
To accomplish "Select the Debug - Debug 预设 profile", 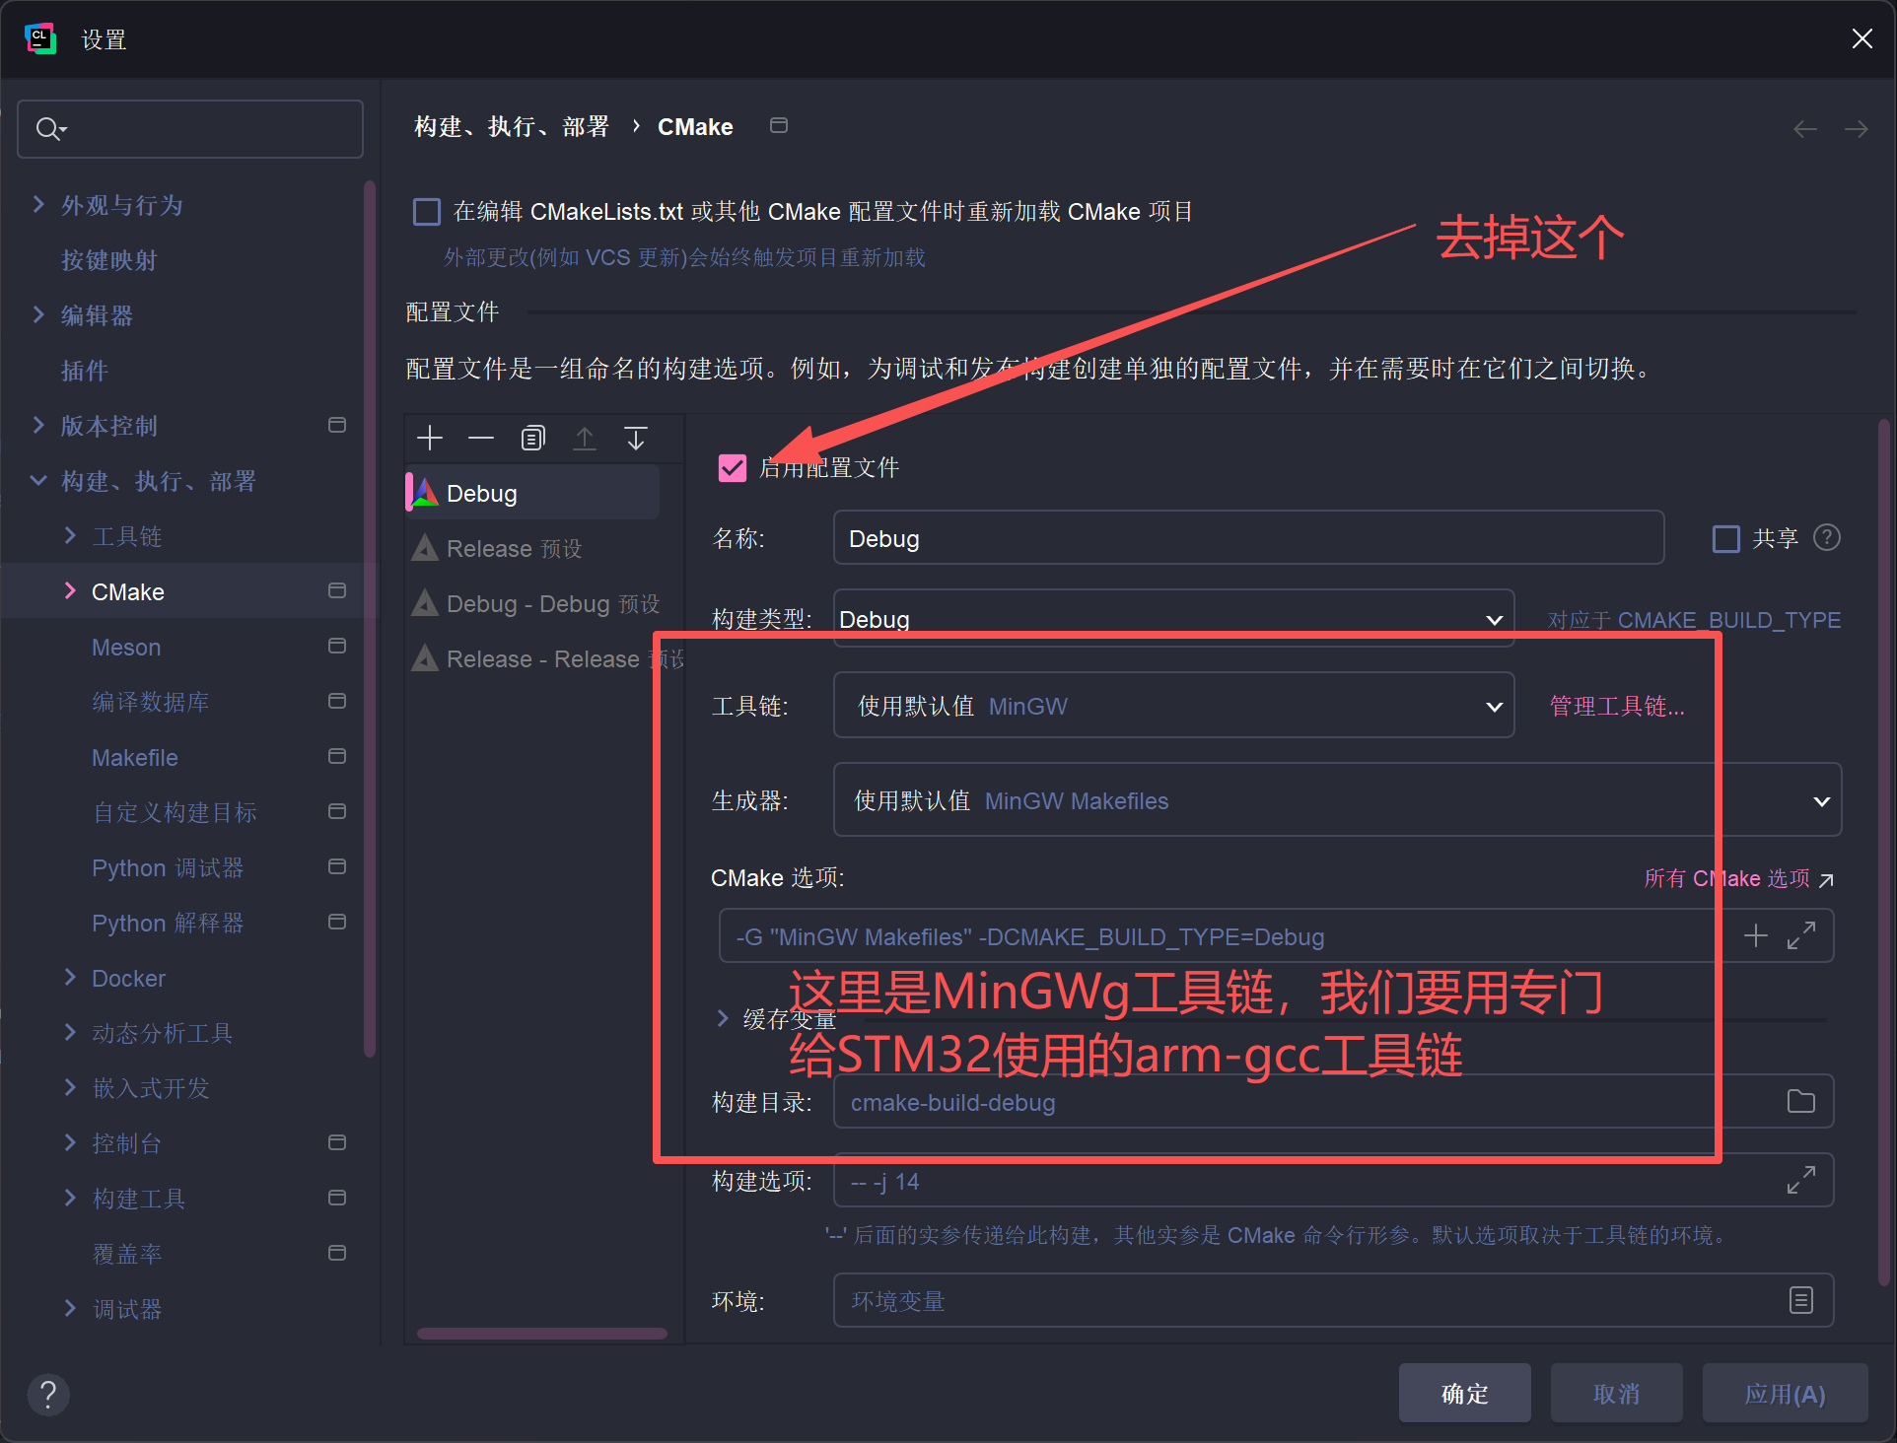I will coord(533,603).
